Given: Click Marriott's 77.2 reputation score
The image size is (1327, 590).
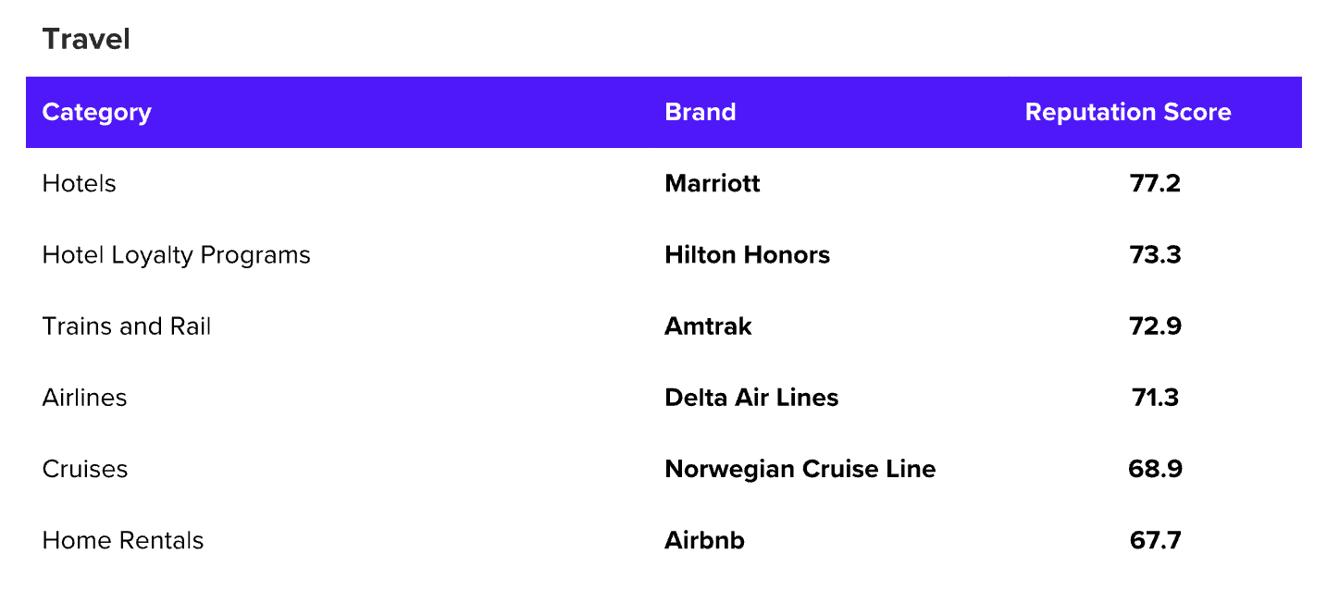Looking at the screenshot, I should (x=1155, y=184).
